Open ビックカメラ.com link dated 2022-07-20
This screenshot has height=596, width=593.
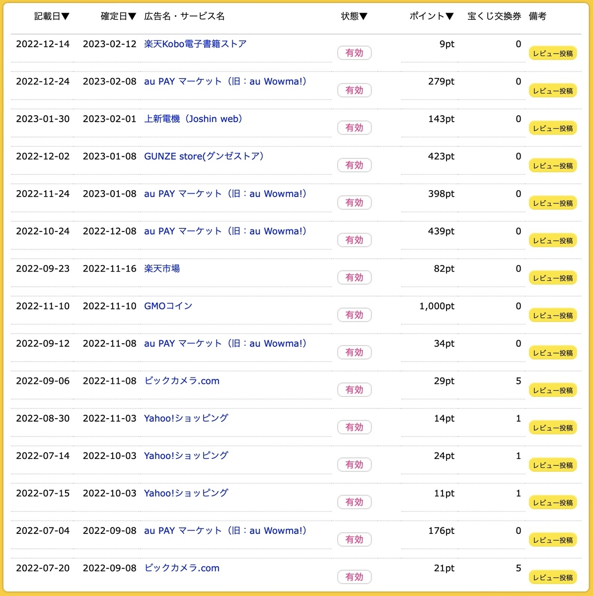(182, 568)
